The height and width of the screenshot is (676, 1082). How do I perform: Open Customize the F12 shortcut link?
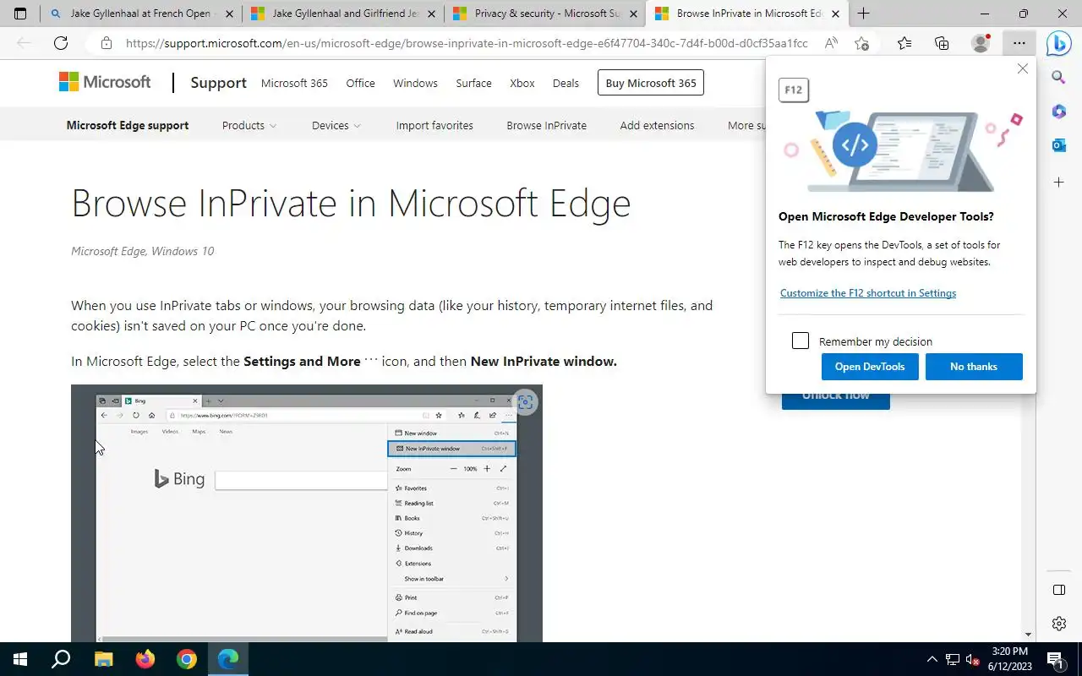pos(868,292)
